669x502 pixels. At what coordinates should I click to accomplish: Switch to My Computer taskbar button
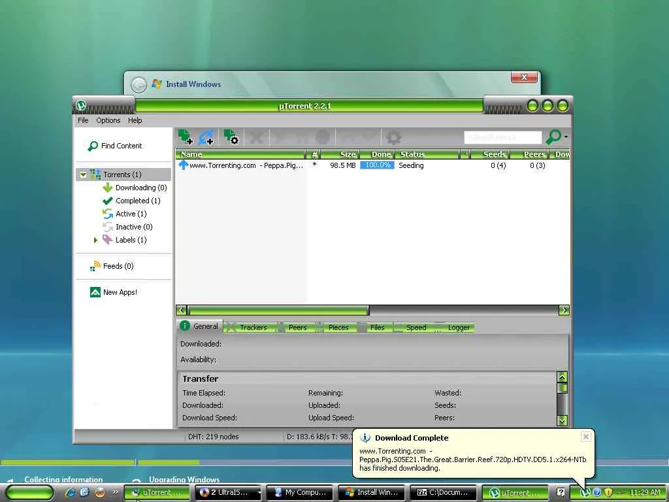pyautogui.click(x=301, y=493)
